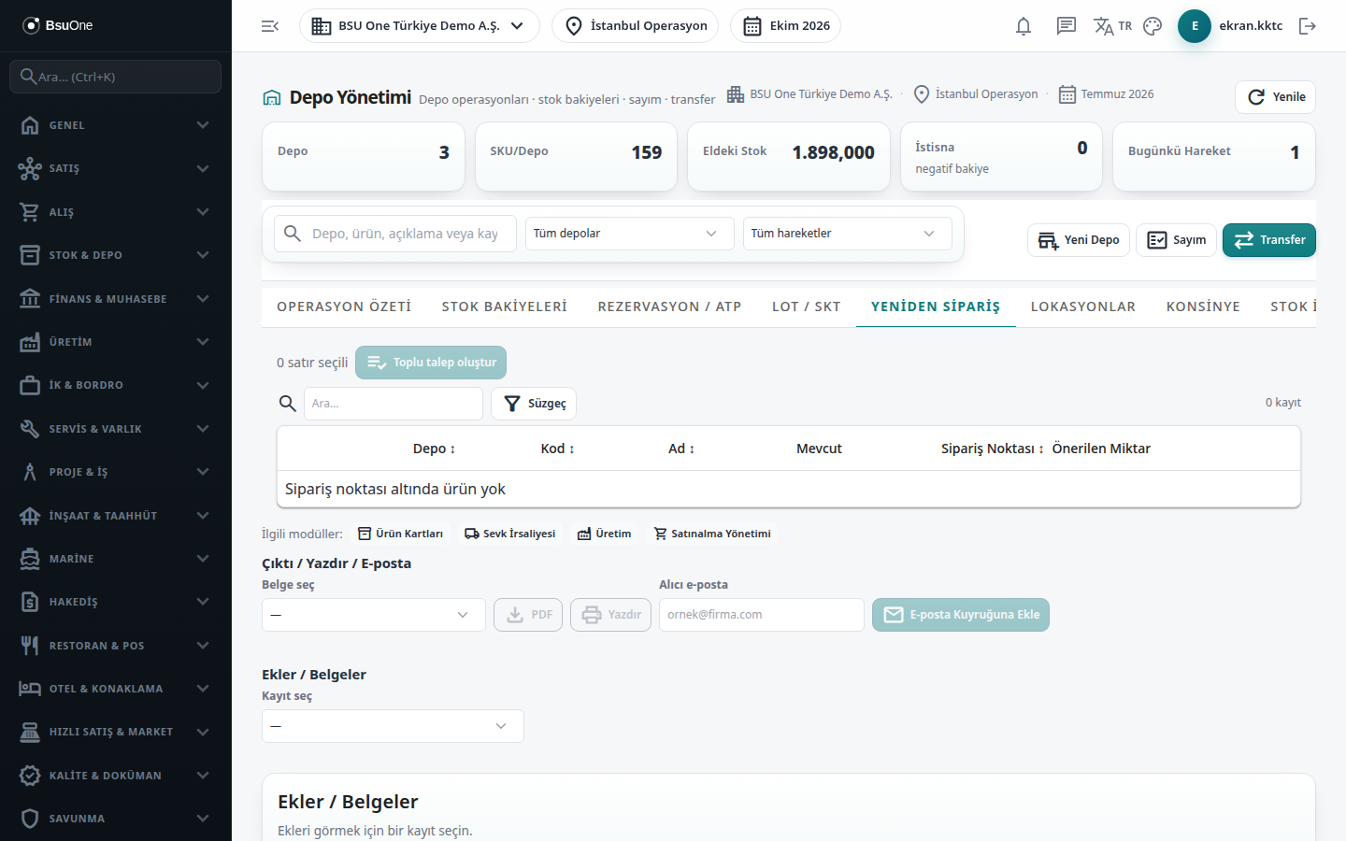Expand the Finans & Muhasebe sidebar section

tap(116, 299)
